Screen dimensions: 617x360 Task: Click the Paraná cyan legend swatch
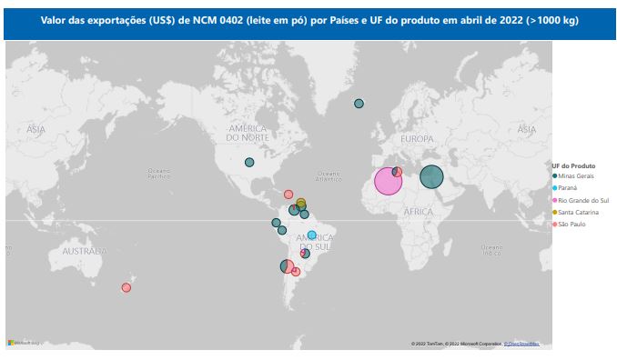[555, 188]
